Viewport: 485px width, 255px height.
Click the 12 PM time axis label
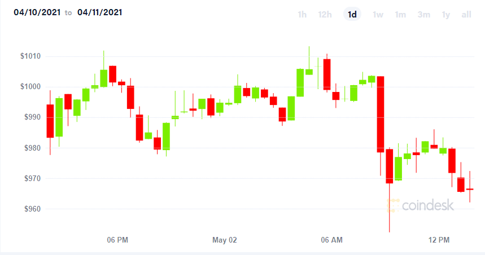[x=439, y=240]
